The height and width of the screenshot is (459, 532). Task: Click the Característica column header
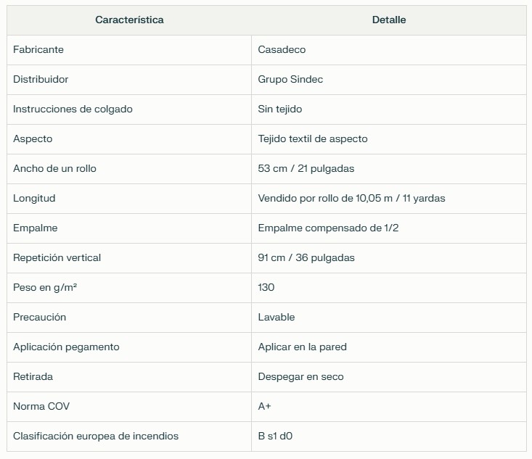point(129,20)
